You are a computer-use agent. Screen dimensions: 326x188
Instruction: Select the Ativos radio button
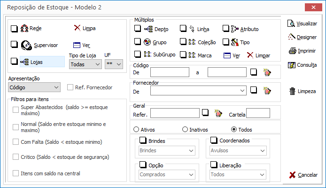tap(136, 129)
